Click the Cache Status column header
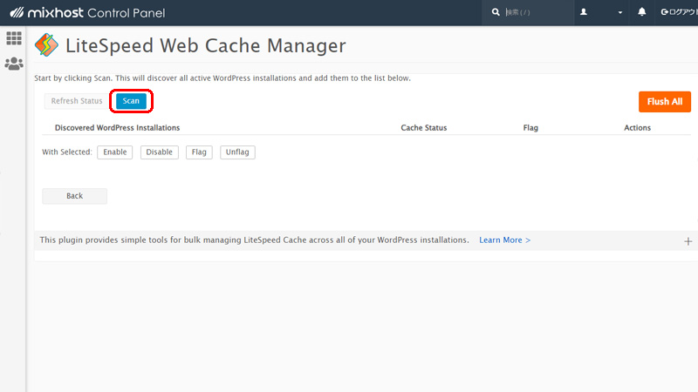Image resolution: width=698 pixels, height=392 pixels. point(424,127)
